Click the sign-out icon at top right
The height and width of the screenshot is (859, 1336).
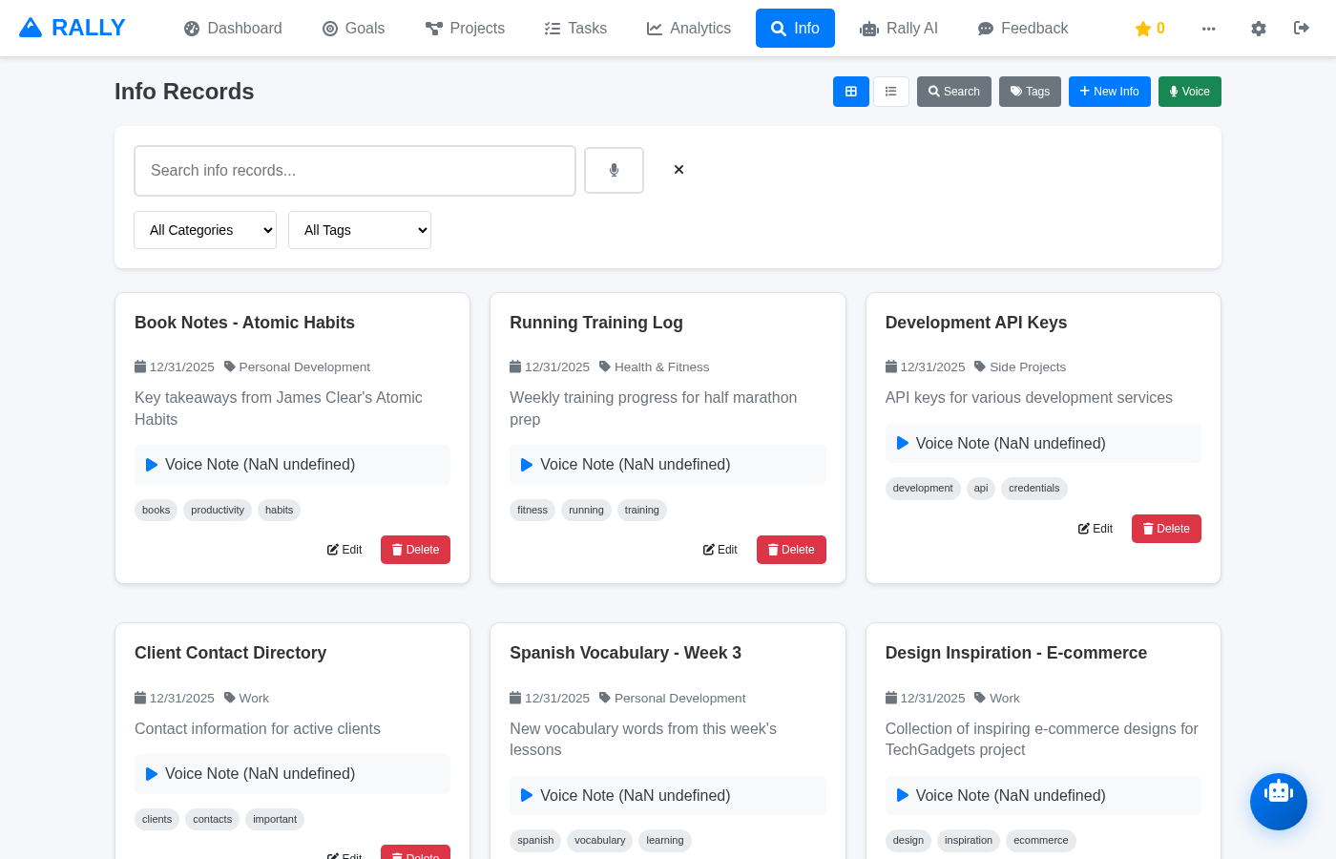coord(1301,29)
